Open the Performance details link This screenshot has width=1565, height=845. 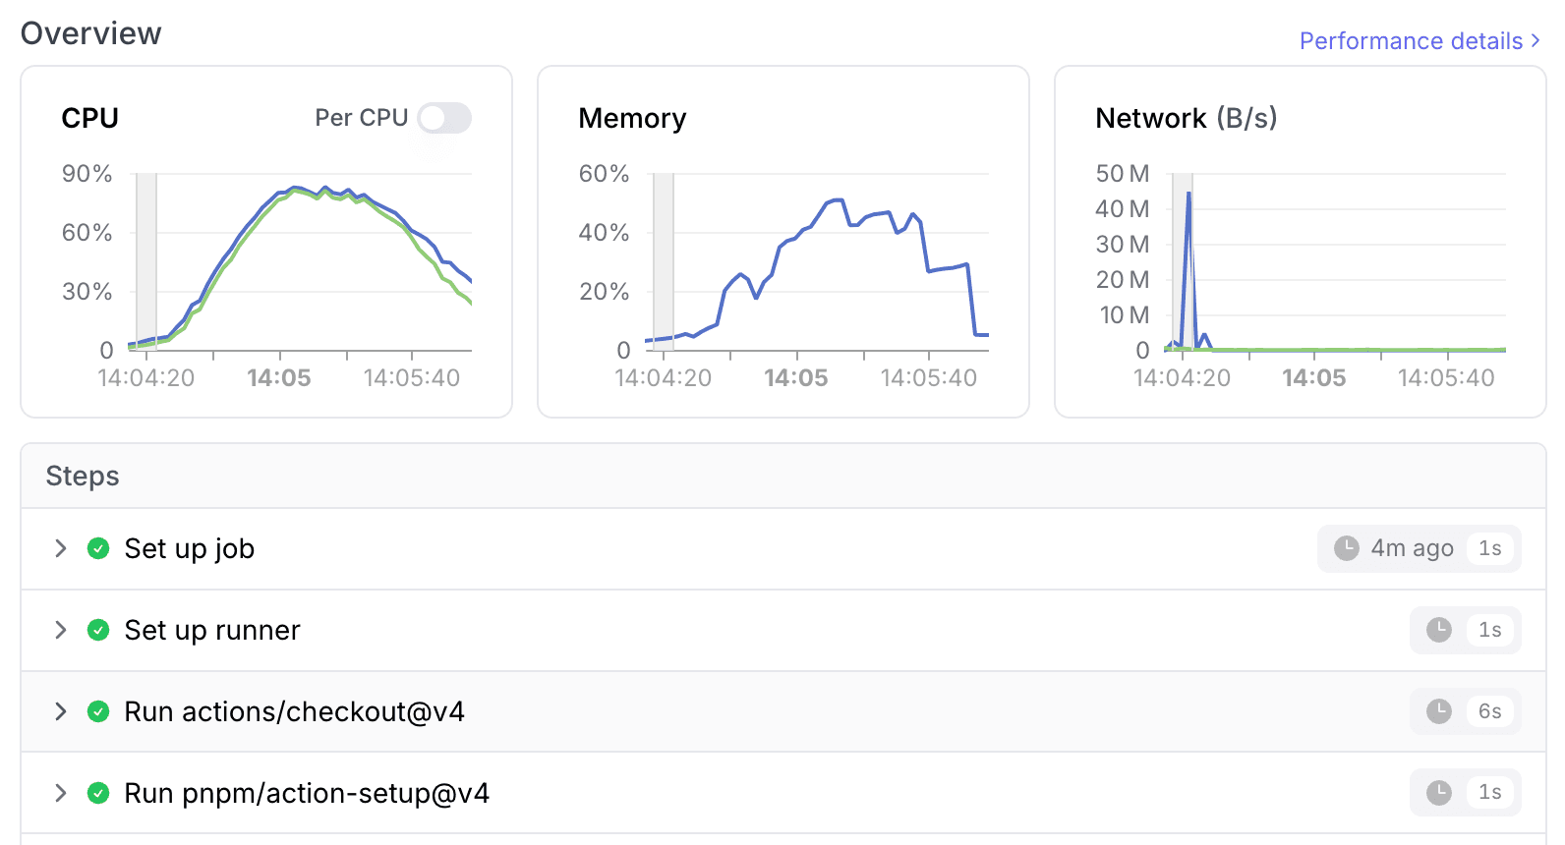click(x=1419, y=41)
